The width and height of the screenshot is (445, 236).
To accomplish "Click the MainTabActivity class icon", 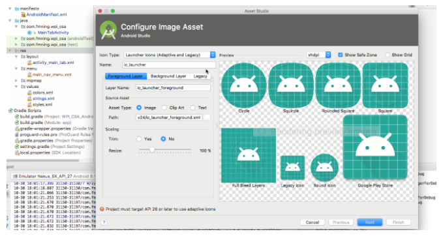I will tap(29, 33).
